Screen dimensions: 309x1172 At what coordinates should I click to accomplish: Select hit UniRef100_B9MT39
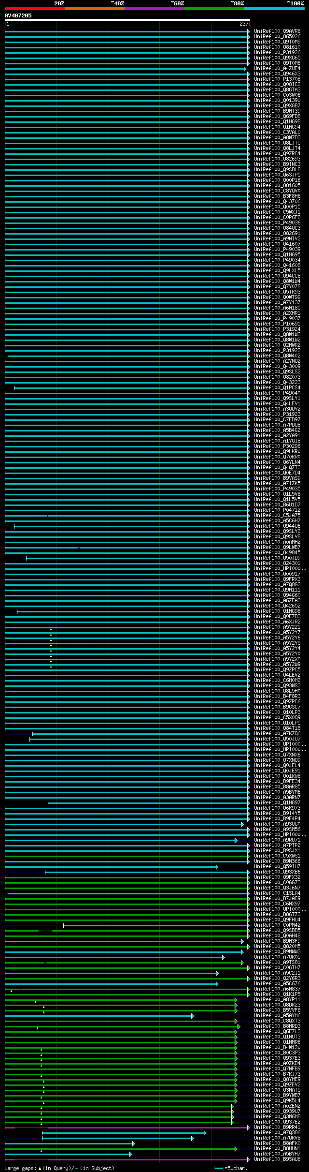277,111
